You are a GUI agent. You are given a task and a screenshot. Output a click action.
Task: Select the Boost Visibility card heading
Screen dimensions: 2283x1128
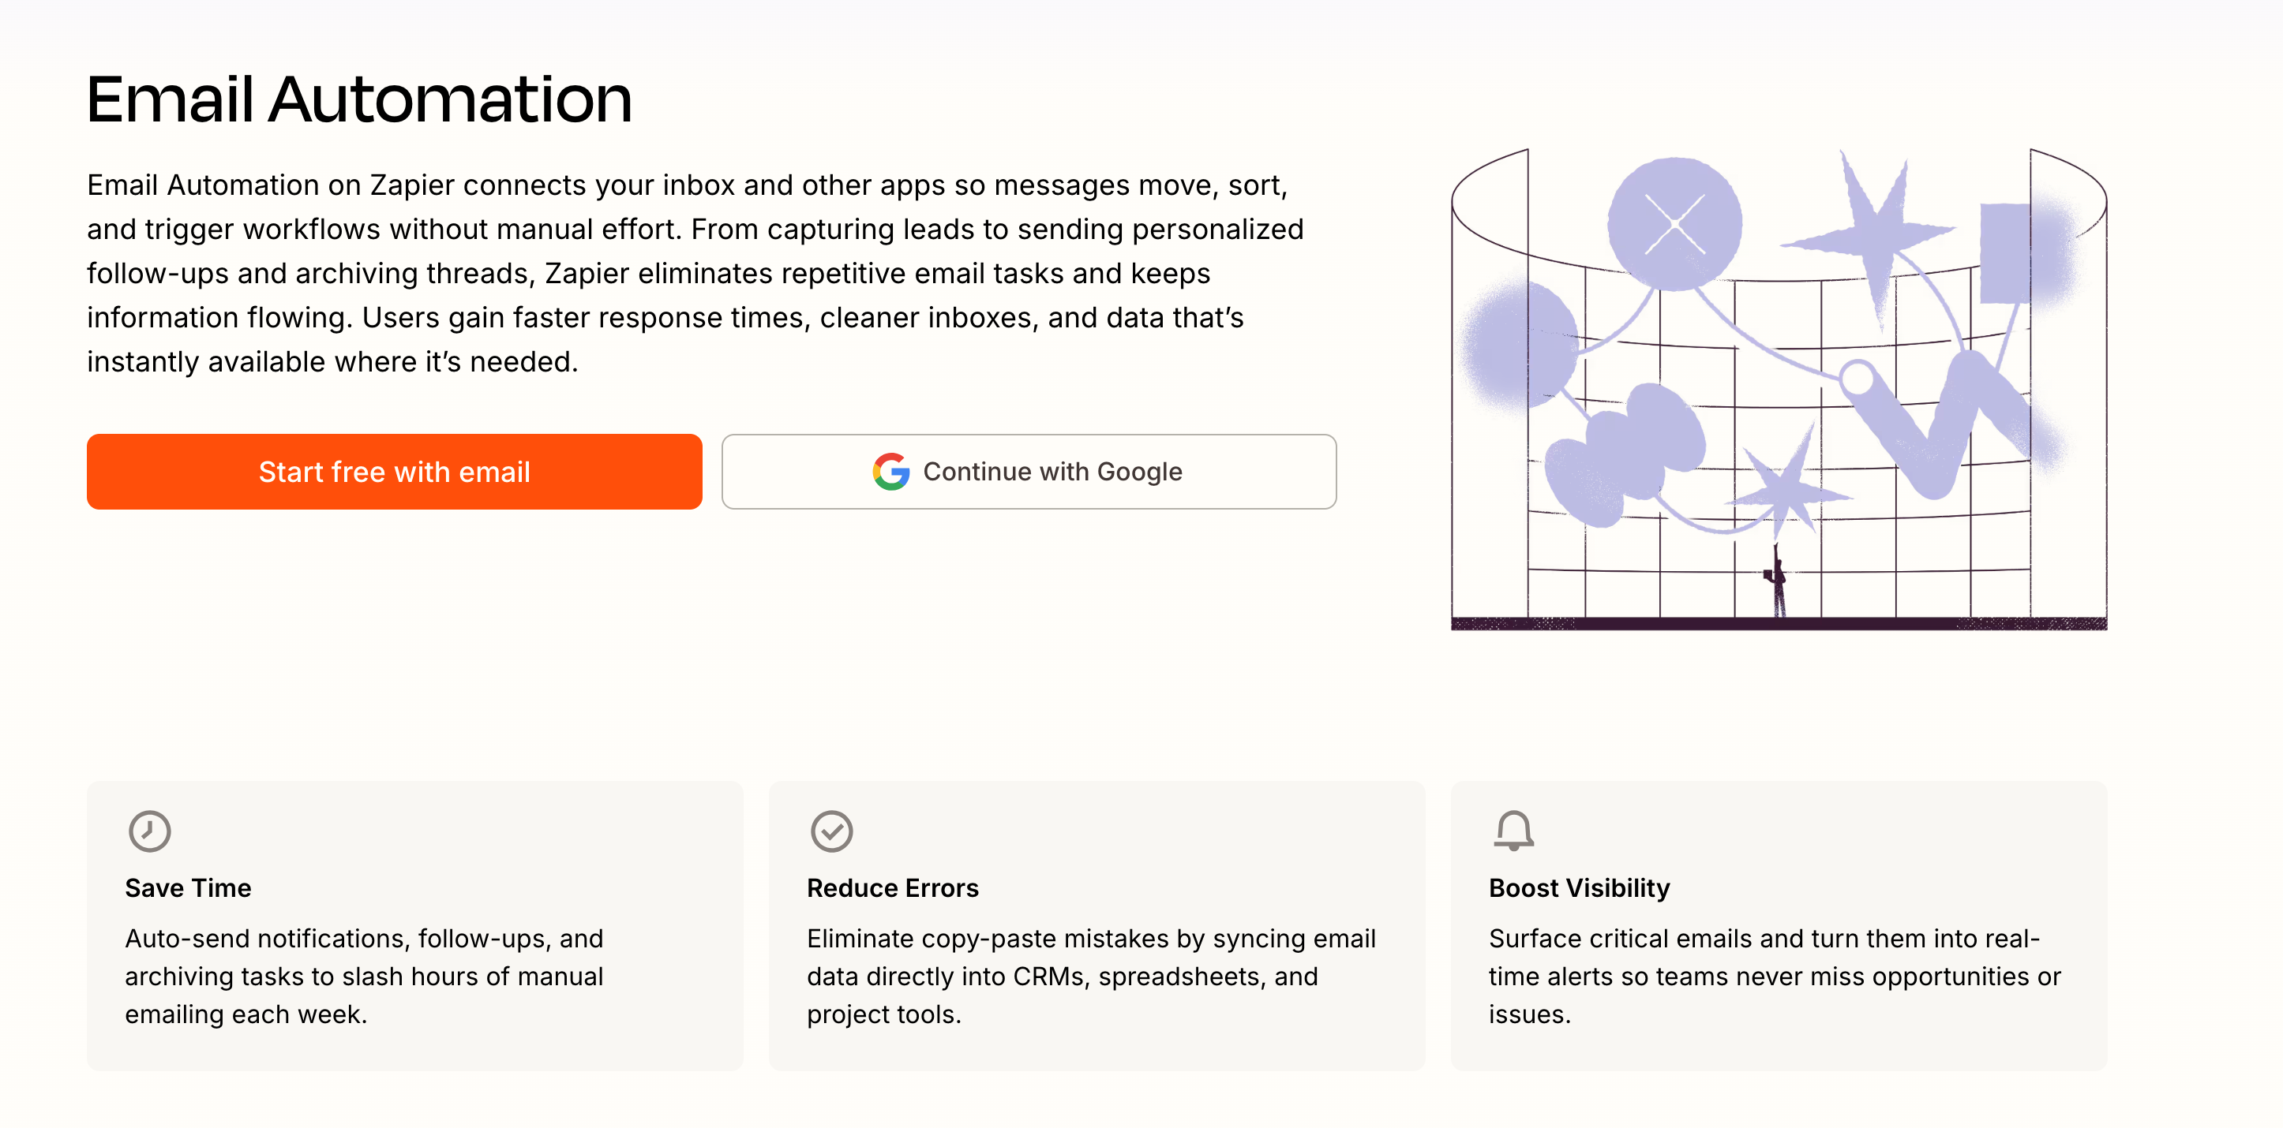1578,887
